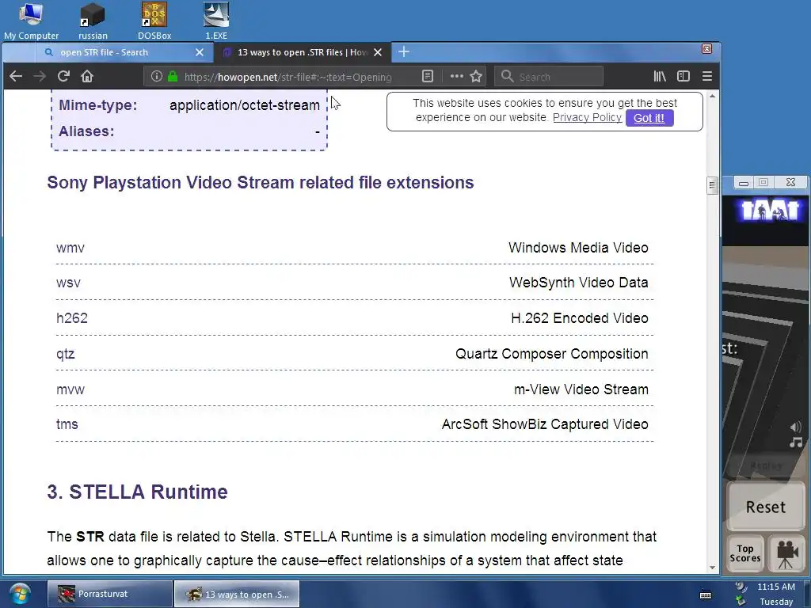Close the '13 ways to open .STR files' tab
Image resolution: width=811 pixels, height=608 pixels.
(378, 52)
